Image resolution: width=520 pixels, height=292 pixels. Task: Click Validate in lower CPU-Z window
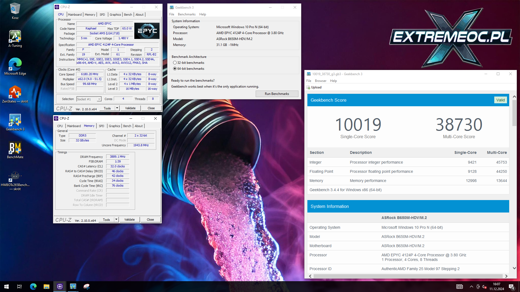tap(129, 220)
